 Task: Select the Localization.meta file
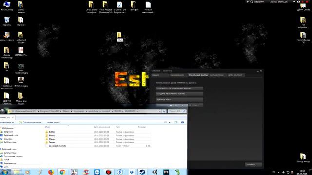point(56,146)
